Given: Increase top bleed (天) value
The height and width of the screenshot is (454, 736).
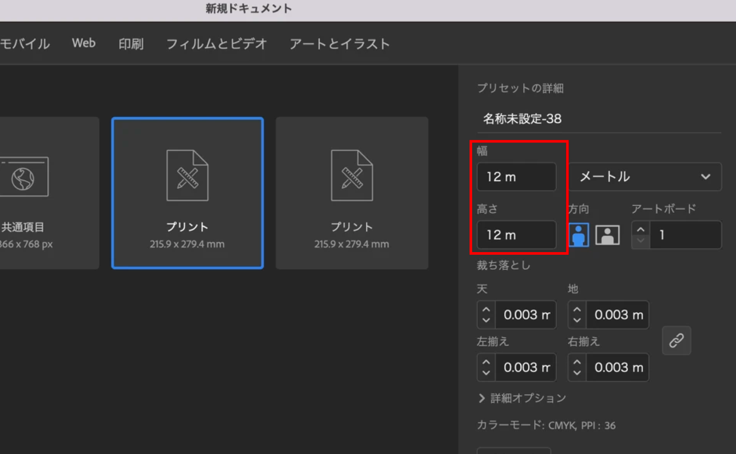Looking at the screenshot, I should [486, 310].
